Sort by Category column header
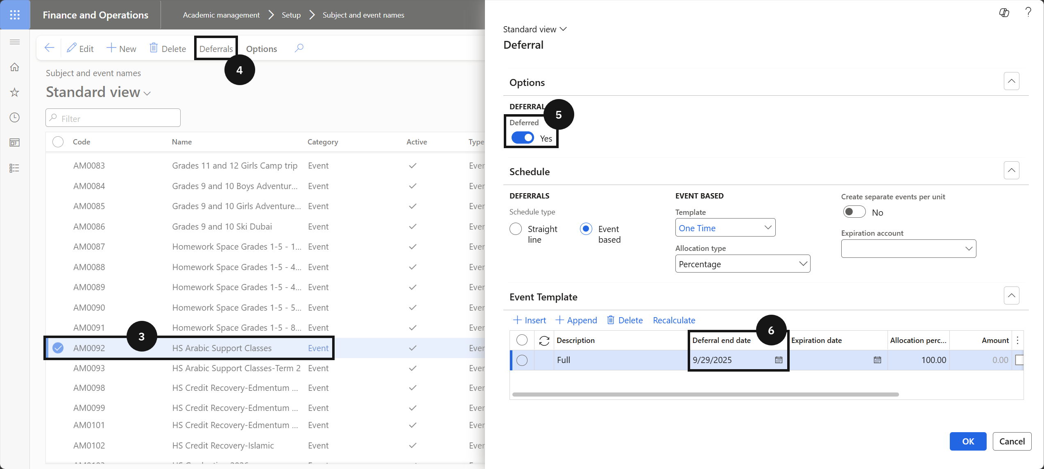1044x469 pixels. 323,142
